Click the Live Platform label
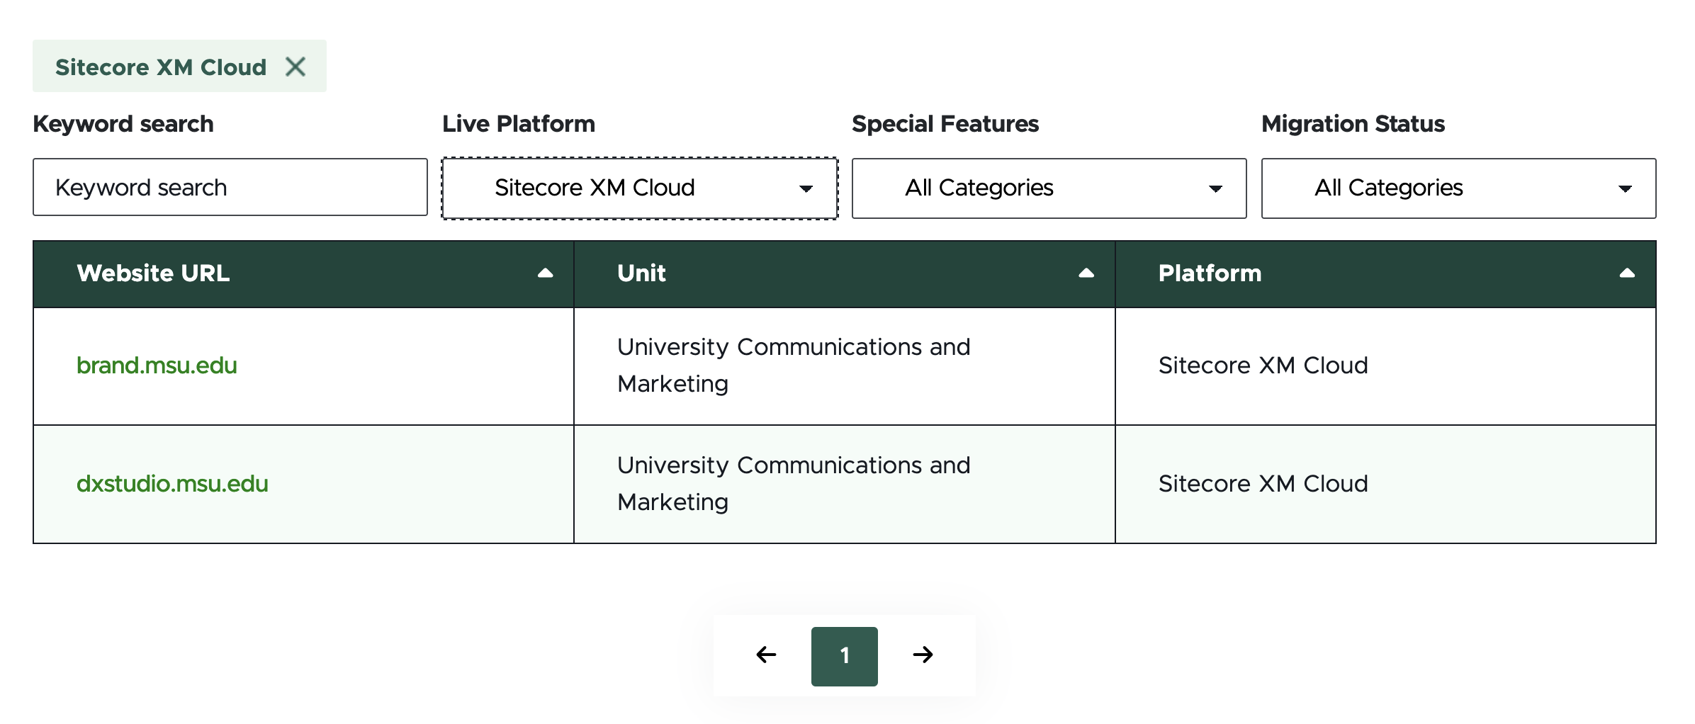The image size is (1695, 724). tap(519, 124)
